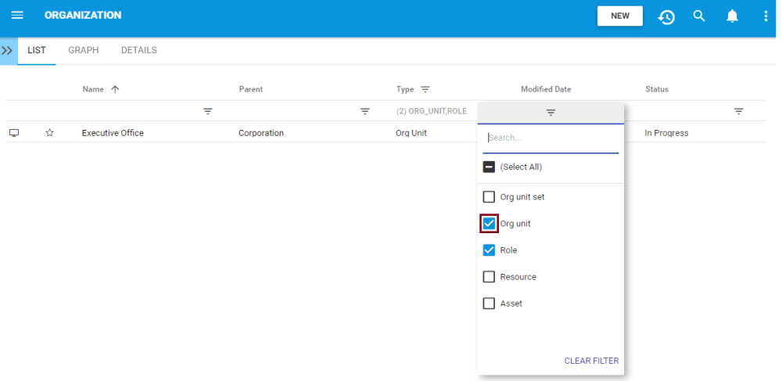Check the Resource checkbox
This screenshot has height=381, width=782.
[x=489, y=277]
